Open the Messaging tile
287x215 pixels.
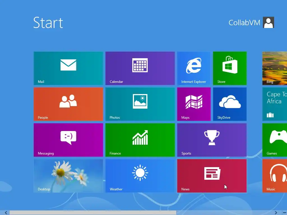click(68, 140)
